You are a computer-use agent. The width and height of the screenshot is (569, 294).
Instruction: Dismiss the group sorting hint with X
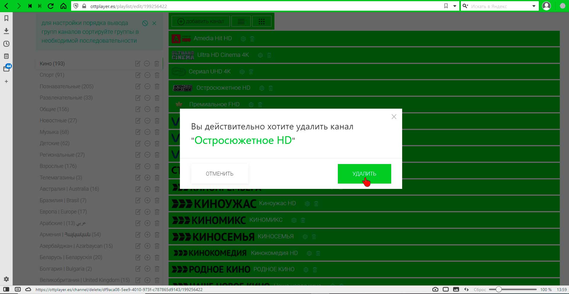pos(154,23)
